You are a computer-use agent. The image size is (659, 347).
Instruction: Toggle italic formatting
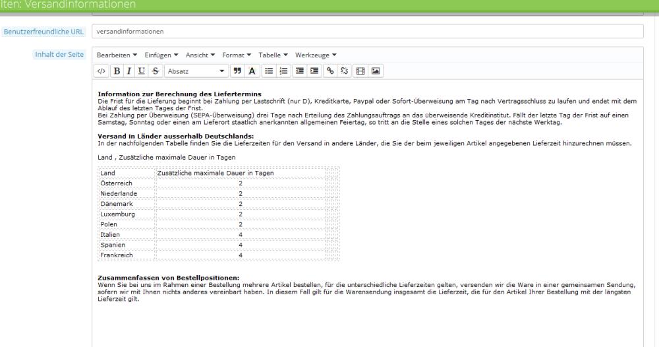pyautogui.click(x=129, y=71)
